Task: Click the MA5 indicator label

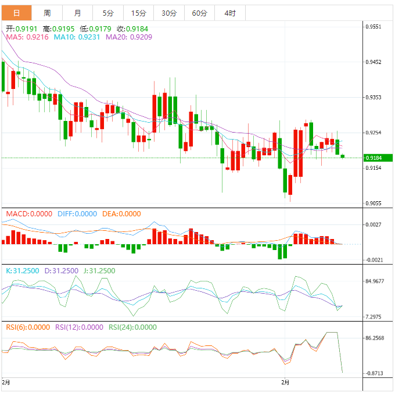Action: (27, 37)
